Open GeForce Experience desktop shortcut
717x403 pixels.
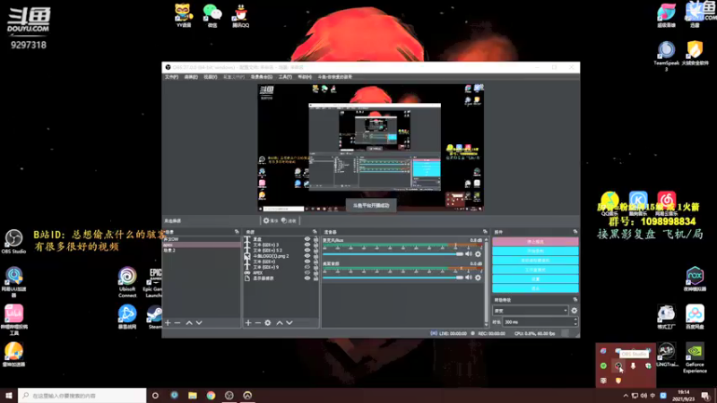[695, 359]
